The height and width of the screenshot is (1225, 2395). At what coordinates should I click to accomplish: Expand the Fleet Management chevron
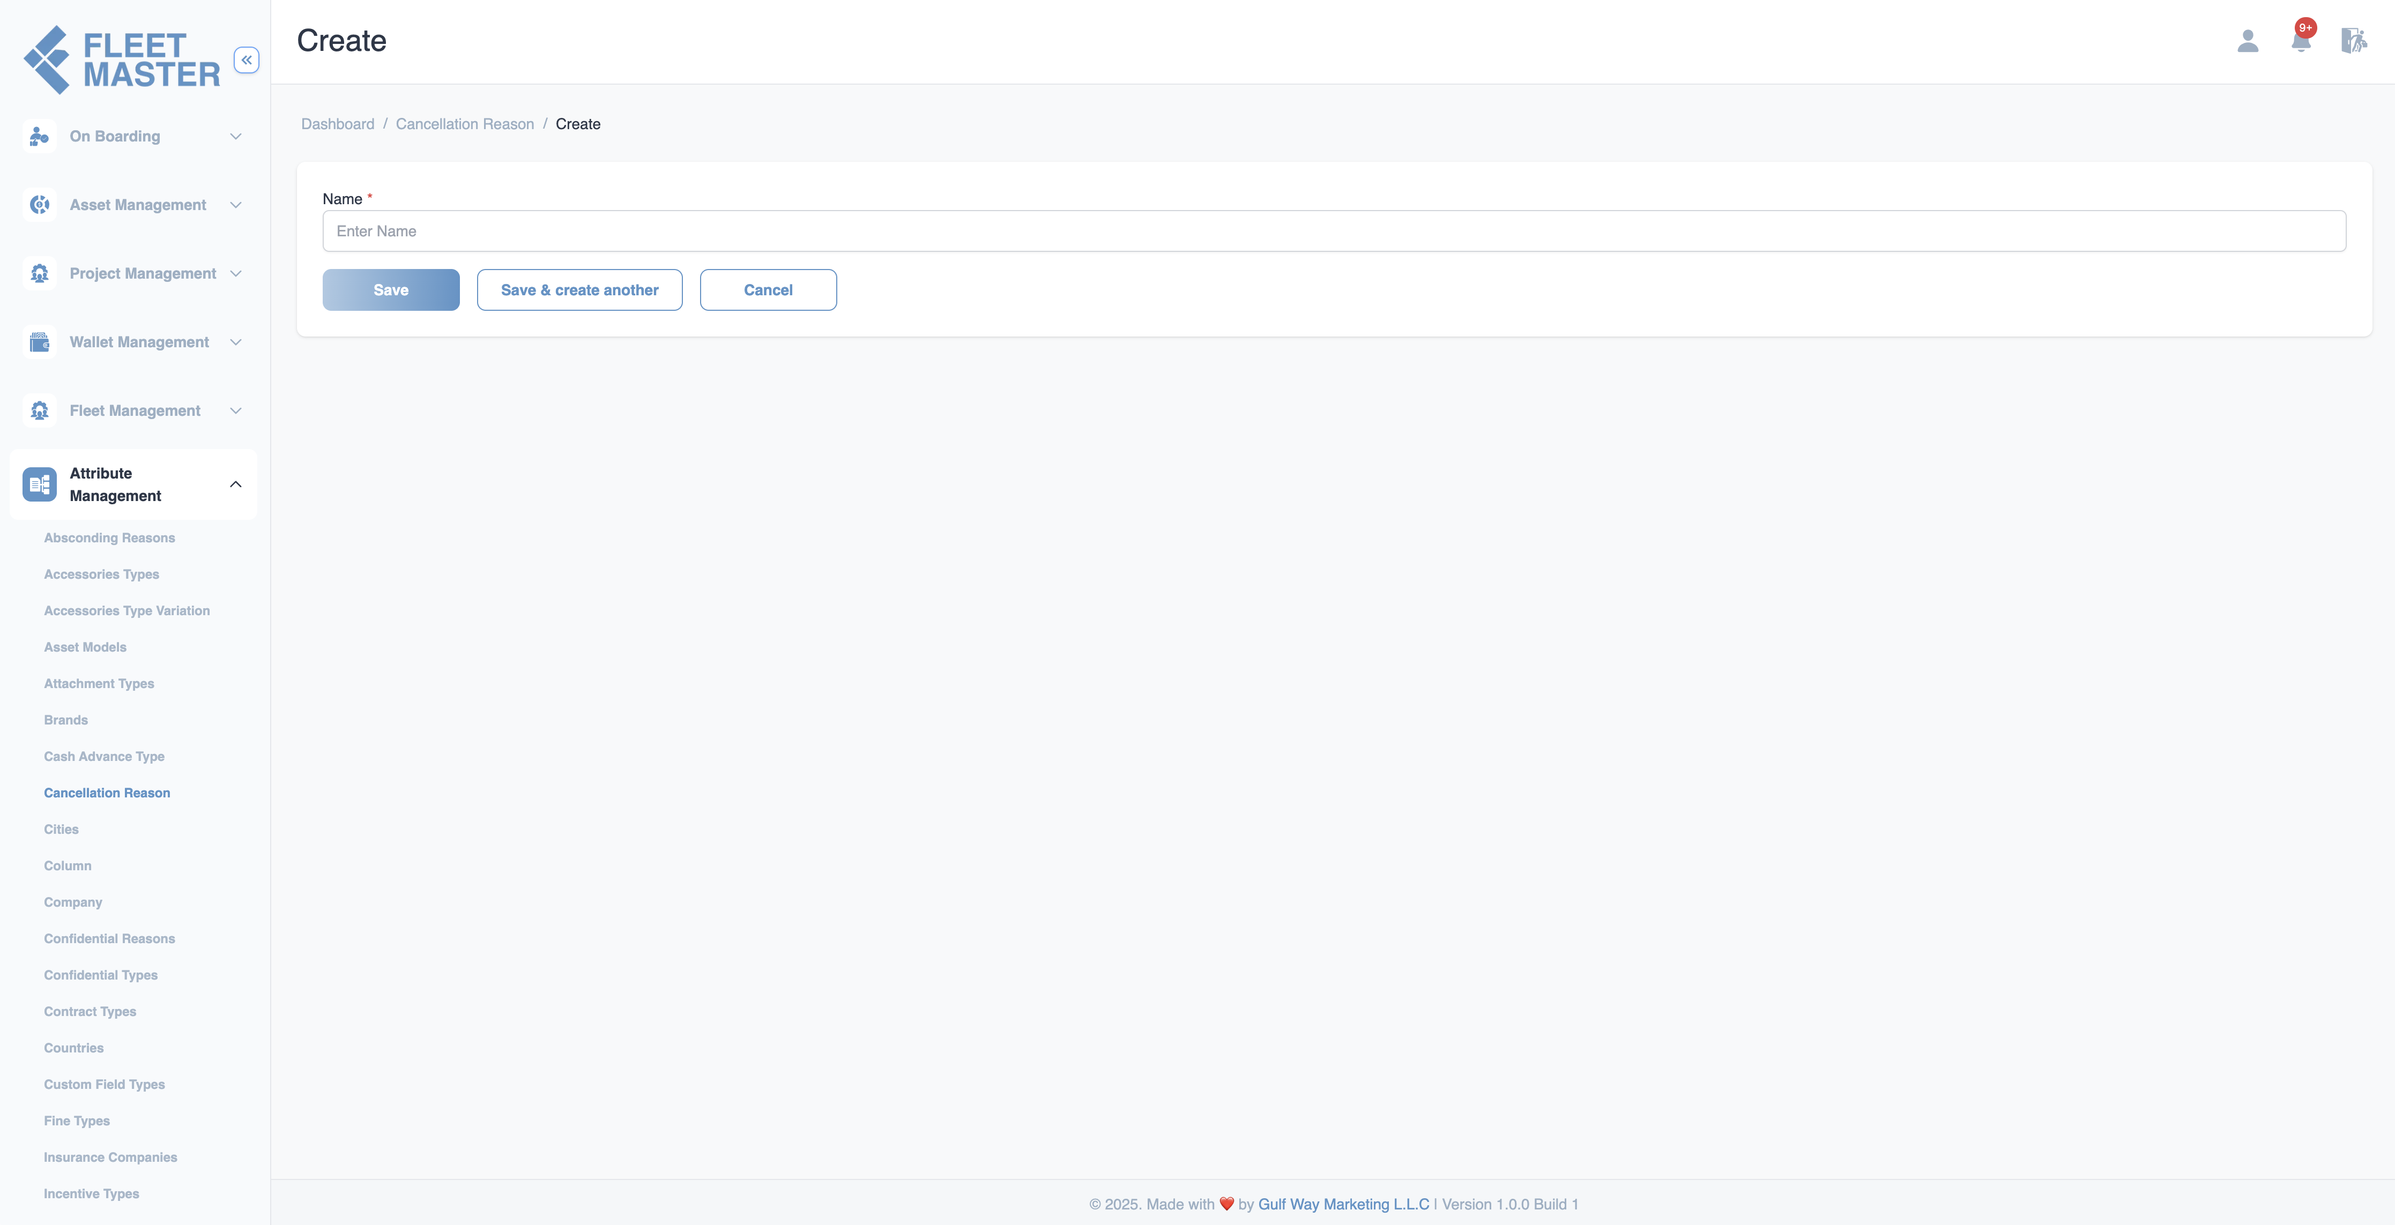[236, 411]
